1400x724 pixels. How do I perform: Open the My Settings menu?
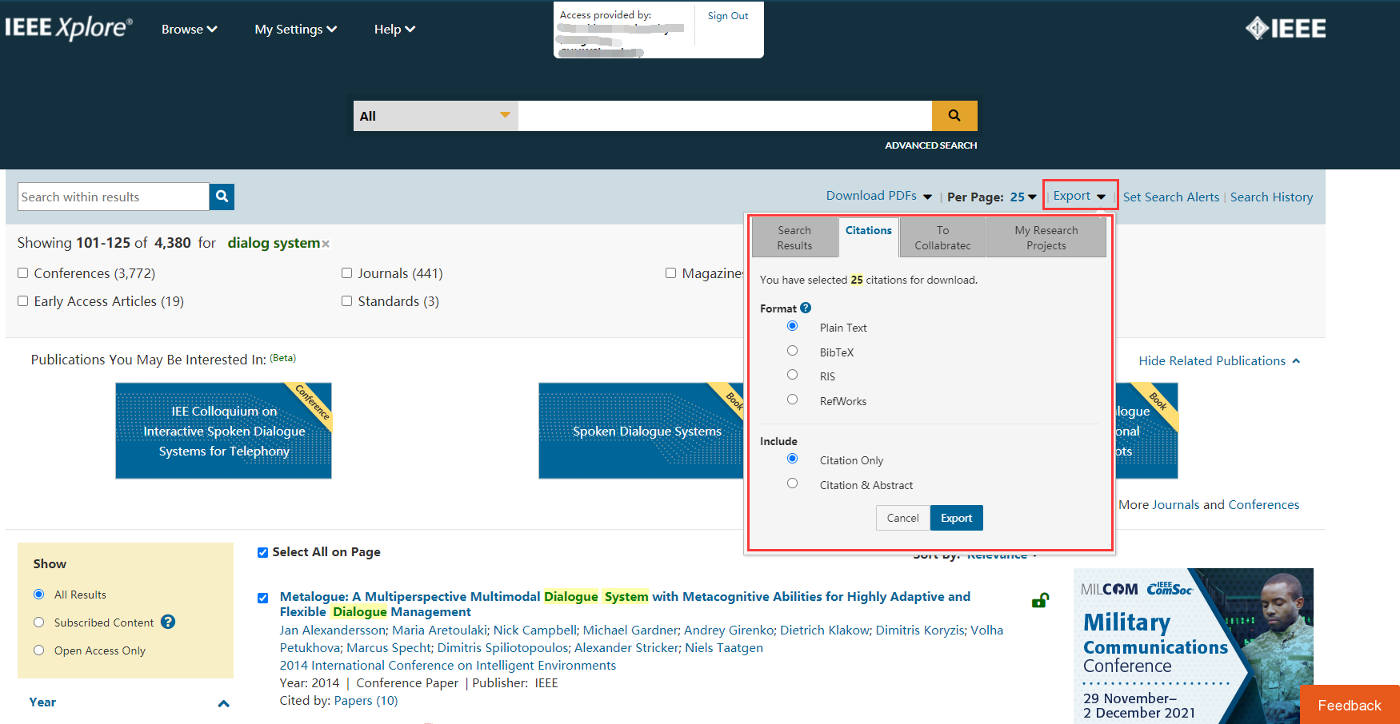(x=296, y=29)
